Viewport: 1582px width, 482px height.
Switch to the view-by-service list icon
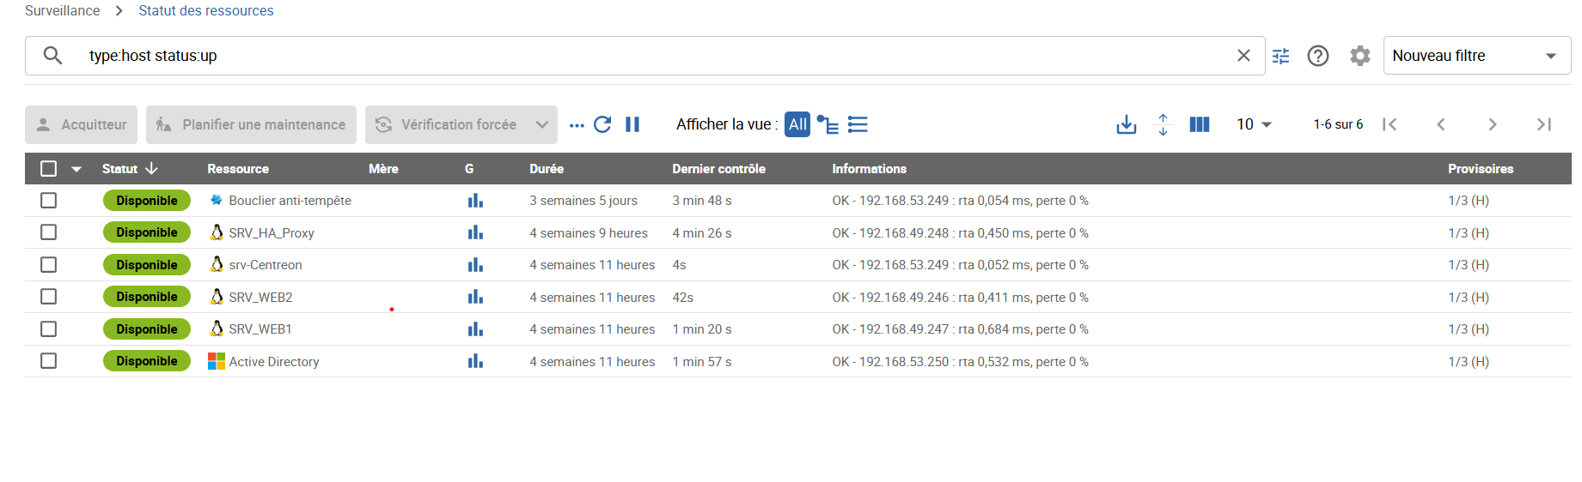858,124
